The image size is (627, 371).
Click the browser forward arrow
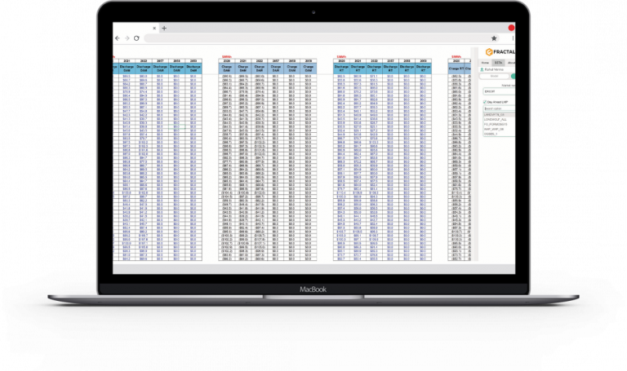(127, 38)
